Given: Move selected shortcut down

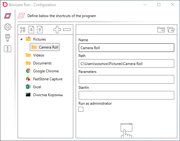Looking at the screenshot, I should click(31, 30).
